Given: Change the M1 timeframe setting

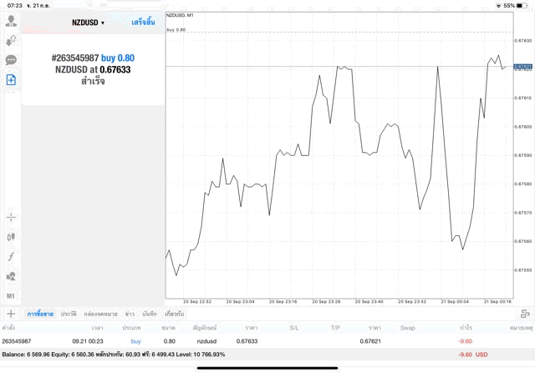Looking at the screenshot, I should point(11,295).
